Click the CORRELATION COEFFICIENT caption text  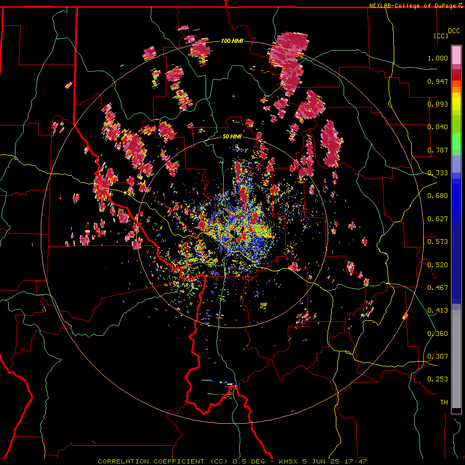click(x=151, y=461)
